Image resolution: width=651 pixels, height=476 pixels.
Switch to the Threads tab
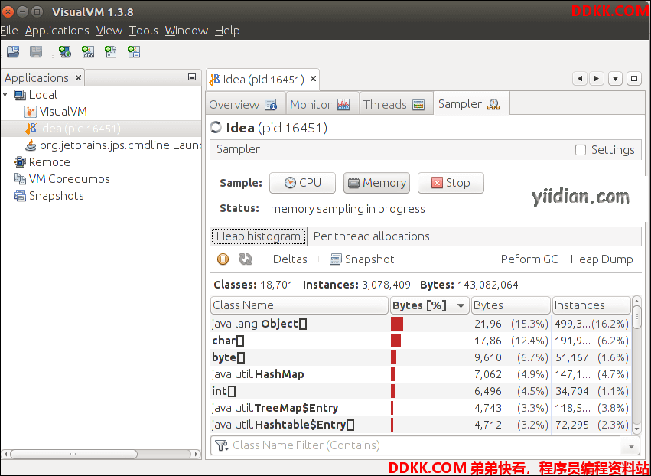tap(395, 104)
